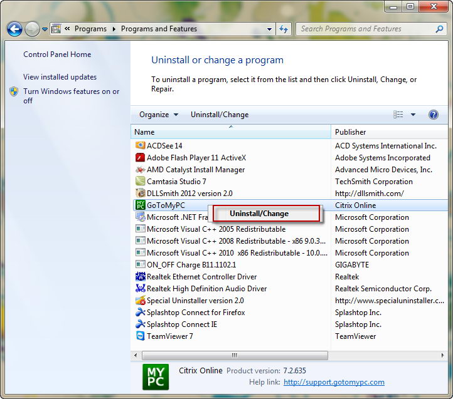Click Uninstall/Change in the toolbar
Viewport: 453px width, 399px height.
coord(220,115)
